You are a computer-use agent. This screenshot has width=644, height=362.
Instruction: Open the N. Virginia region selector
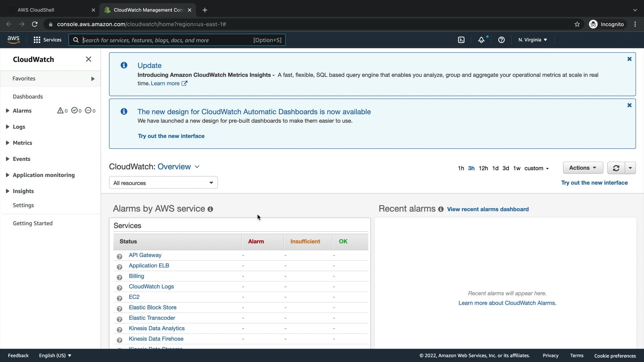[532, 40]
